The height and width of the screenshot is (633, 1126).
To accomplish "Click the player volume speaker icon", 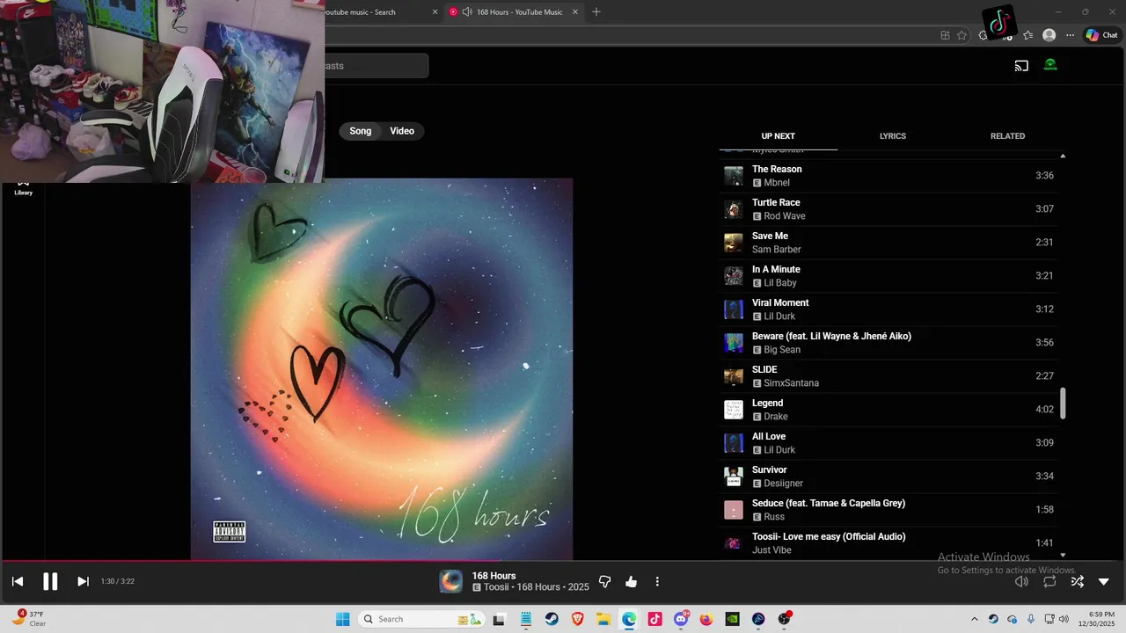I will (1021, 581).
